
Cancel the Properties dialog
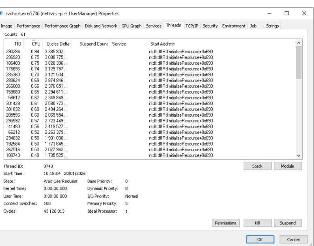(x=293, y=239)
